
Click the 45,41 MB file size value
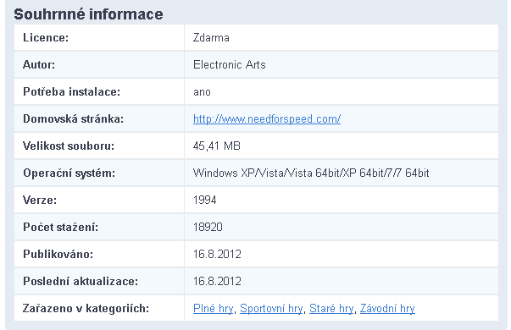pos(217,146)
